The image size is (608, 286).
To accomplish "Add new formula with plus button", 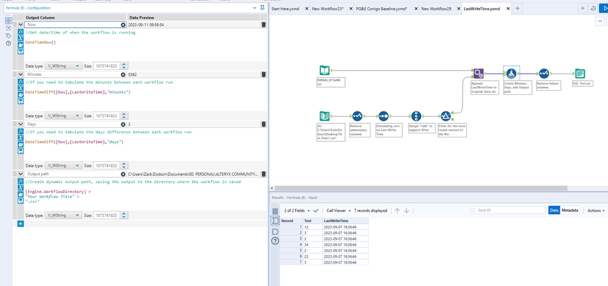I will (x=21, y=224).
